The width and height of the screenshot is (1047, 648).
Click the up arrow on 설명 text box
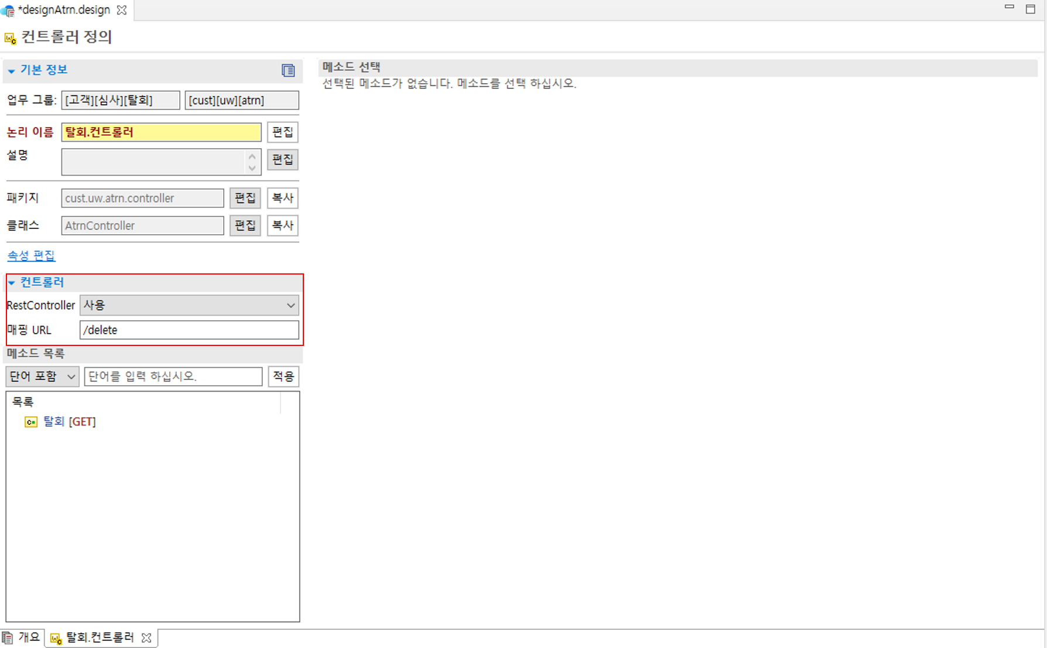(x=252, y=155)
